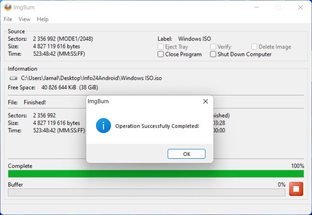Image resolution: width=312 pixels, height=215 pixels.
Task: Minimize the ImgBurn main window
Action: tap(257, 7)
